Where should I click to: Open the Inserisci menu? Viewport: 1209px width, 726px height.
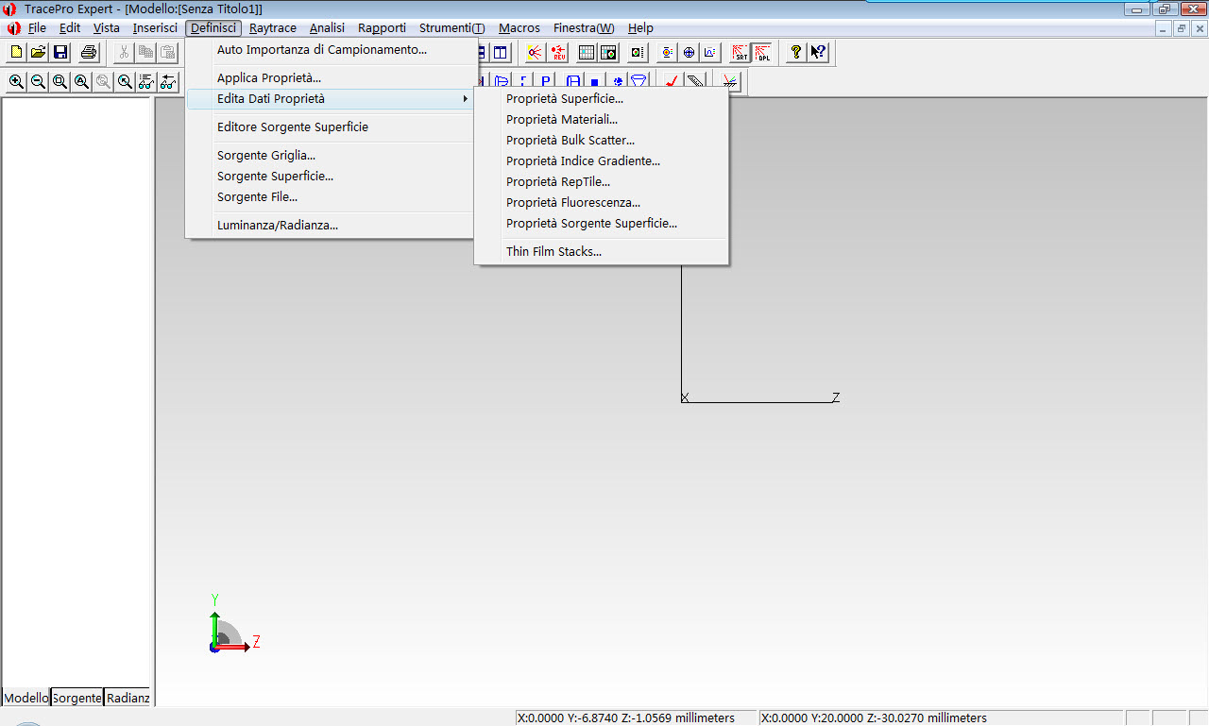click(x=155, y=28)
